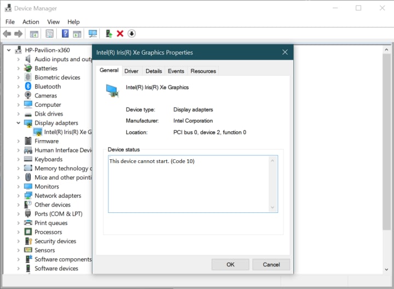Click the Back arrow toolbar icon
Screen dimensions: 394x289
click(7, 33)
